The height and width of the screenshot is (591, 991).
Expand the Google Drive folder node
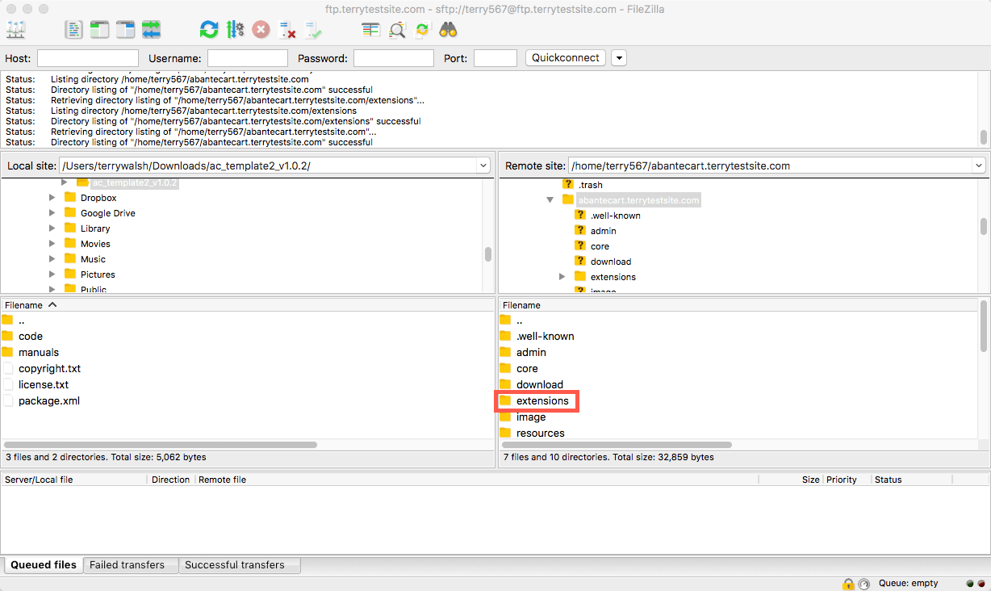52,213
